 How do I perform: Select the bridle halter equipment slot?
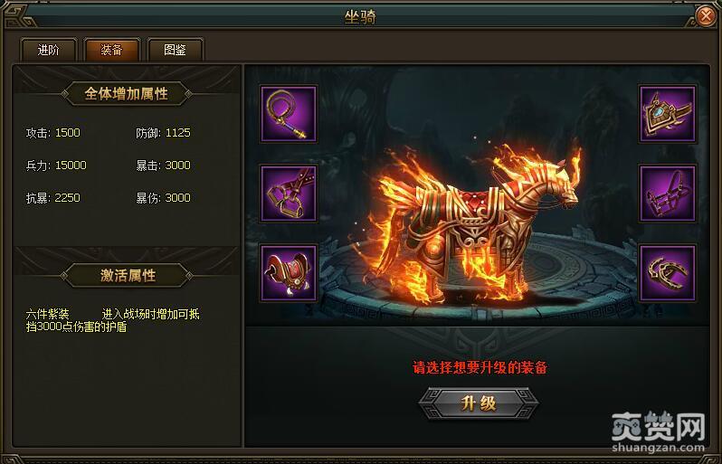click(x=667, y=194)
